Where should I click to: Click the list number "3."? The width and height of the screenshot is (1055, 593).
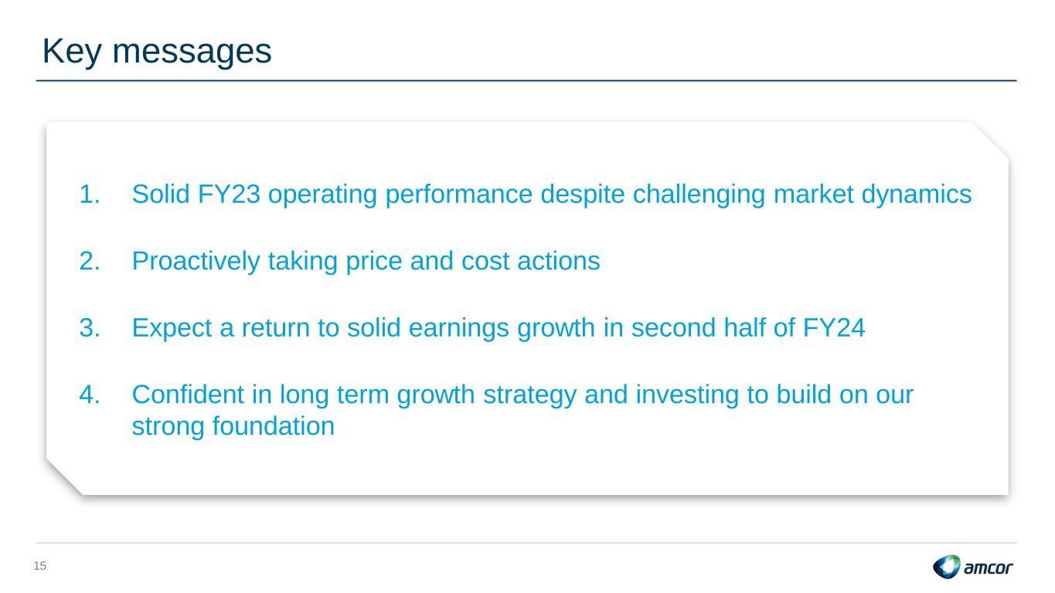[x=90, y=328]
